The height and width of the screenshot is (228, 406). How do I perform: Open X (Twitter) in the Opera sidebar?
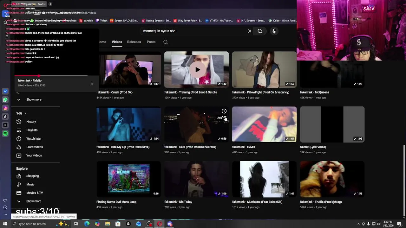coord(5,125)
